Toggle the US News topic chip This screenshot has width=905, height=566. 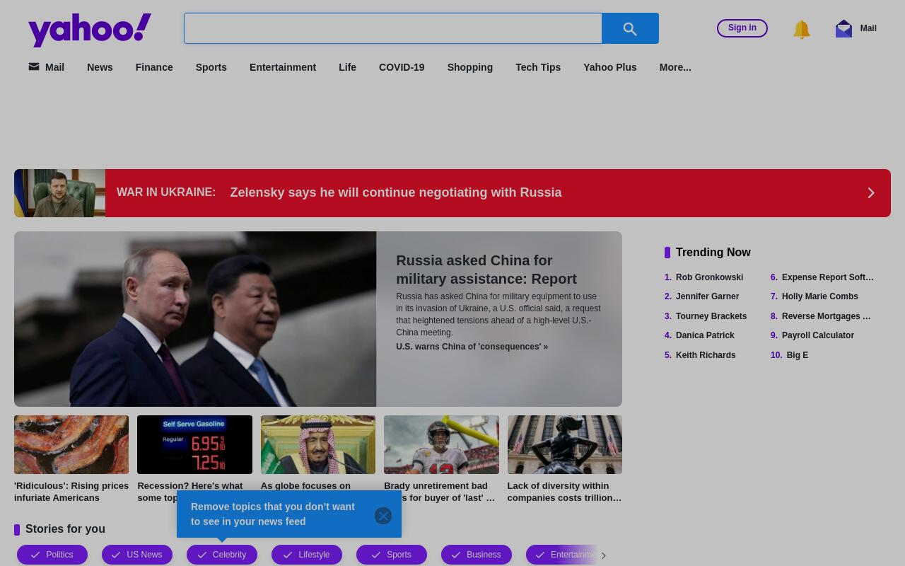click(137, 555)
